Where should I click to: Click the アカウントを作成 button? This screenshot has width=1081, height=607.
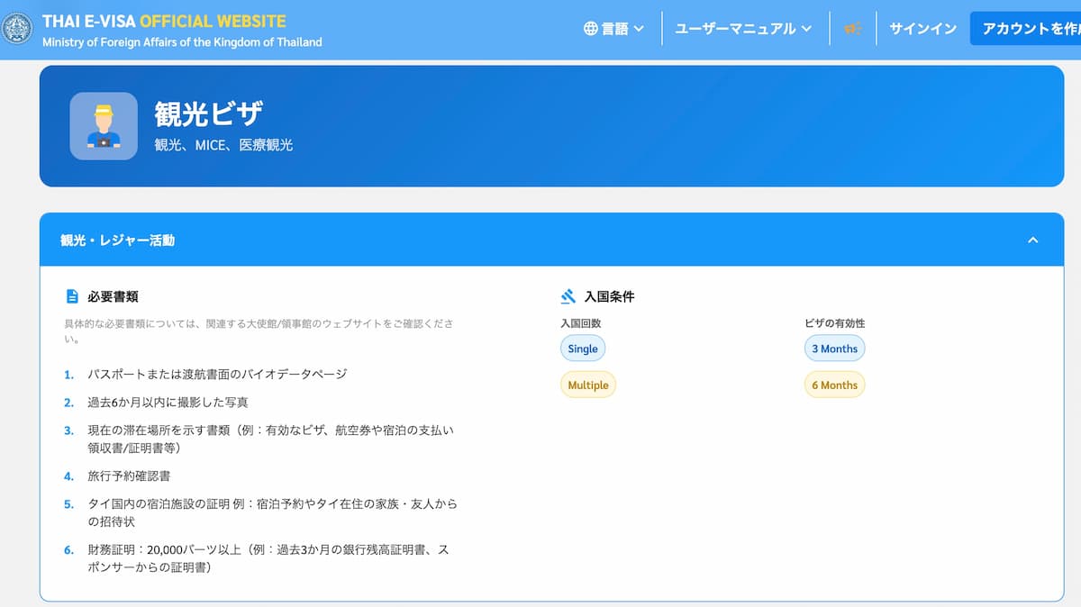point(1025,29)
